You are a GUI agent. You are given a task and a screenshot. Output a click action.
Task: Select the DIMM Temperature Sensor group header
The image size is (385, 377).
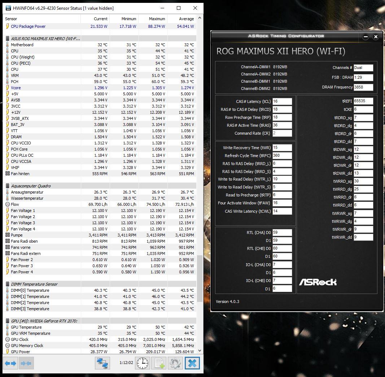(100, 284)
